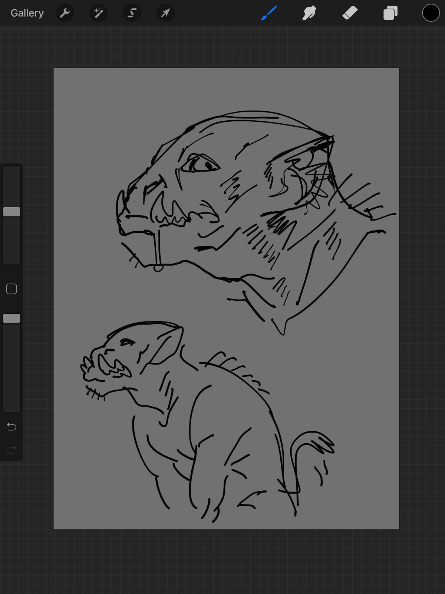Select the Smudge tool
The height and width of the screenshot is (594, 445).
click(309, 13)
